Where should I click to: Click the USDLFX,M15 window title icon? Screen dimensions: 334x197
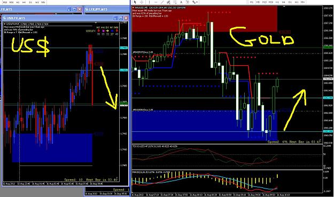coord(4,18)
